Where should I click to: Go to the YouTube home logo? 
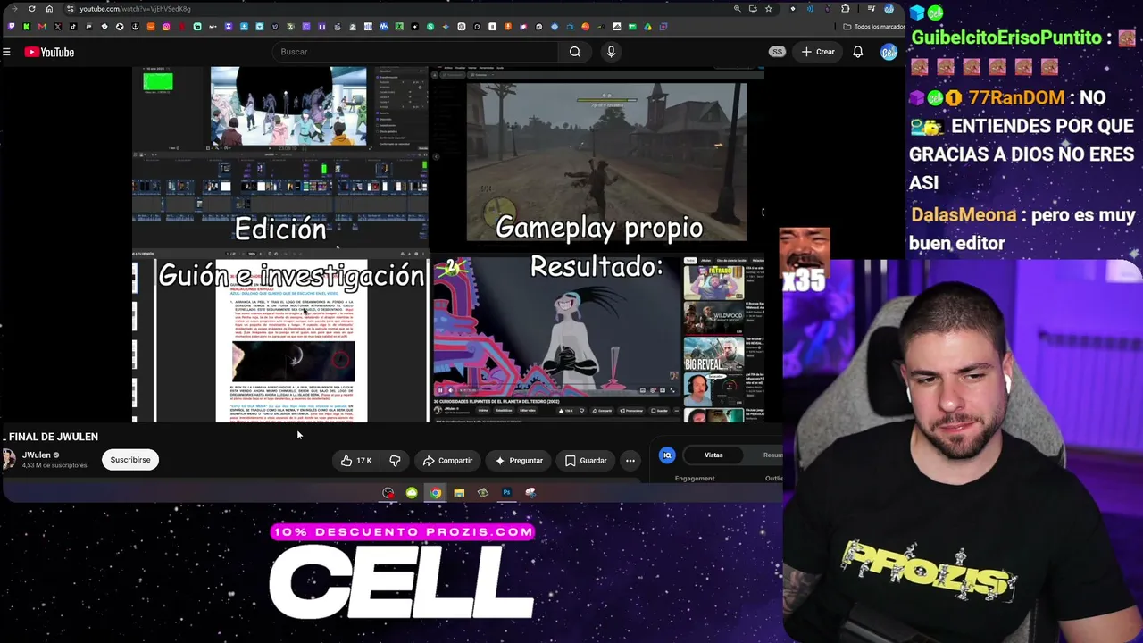click(x=49, y=52)
